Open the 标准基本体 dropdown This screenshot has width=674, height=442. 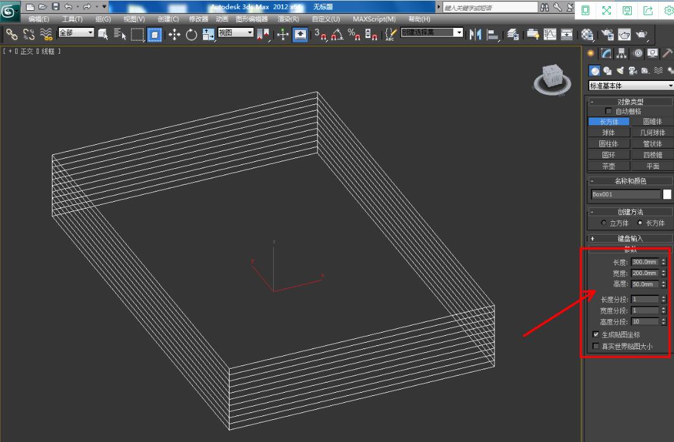tap(631, 86)
